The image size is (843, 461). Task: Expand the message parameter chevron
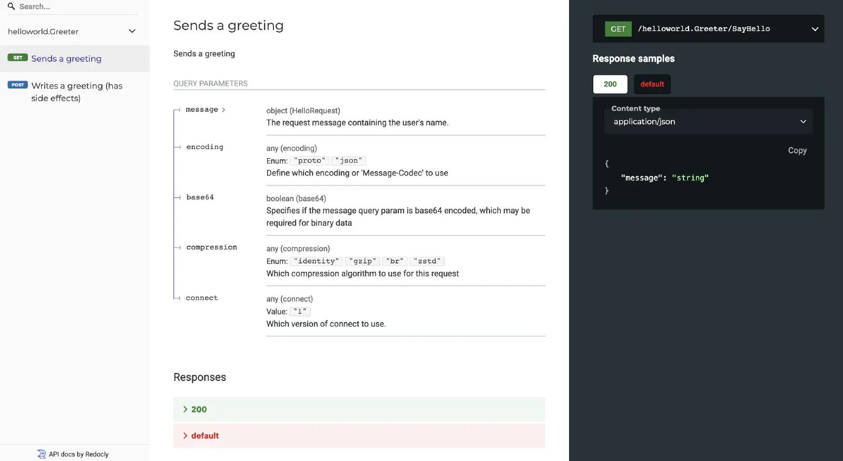(223, 110)
